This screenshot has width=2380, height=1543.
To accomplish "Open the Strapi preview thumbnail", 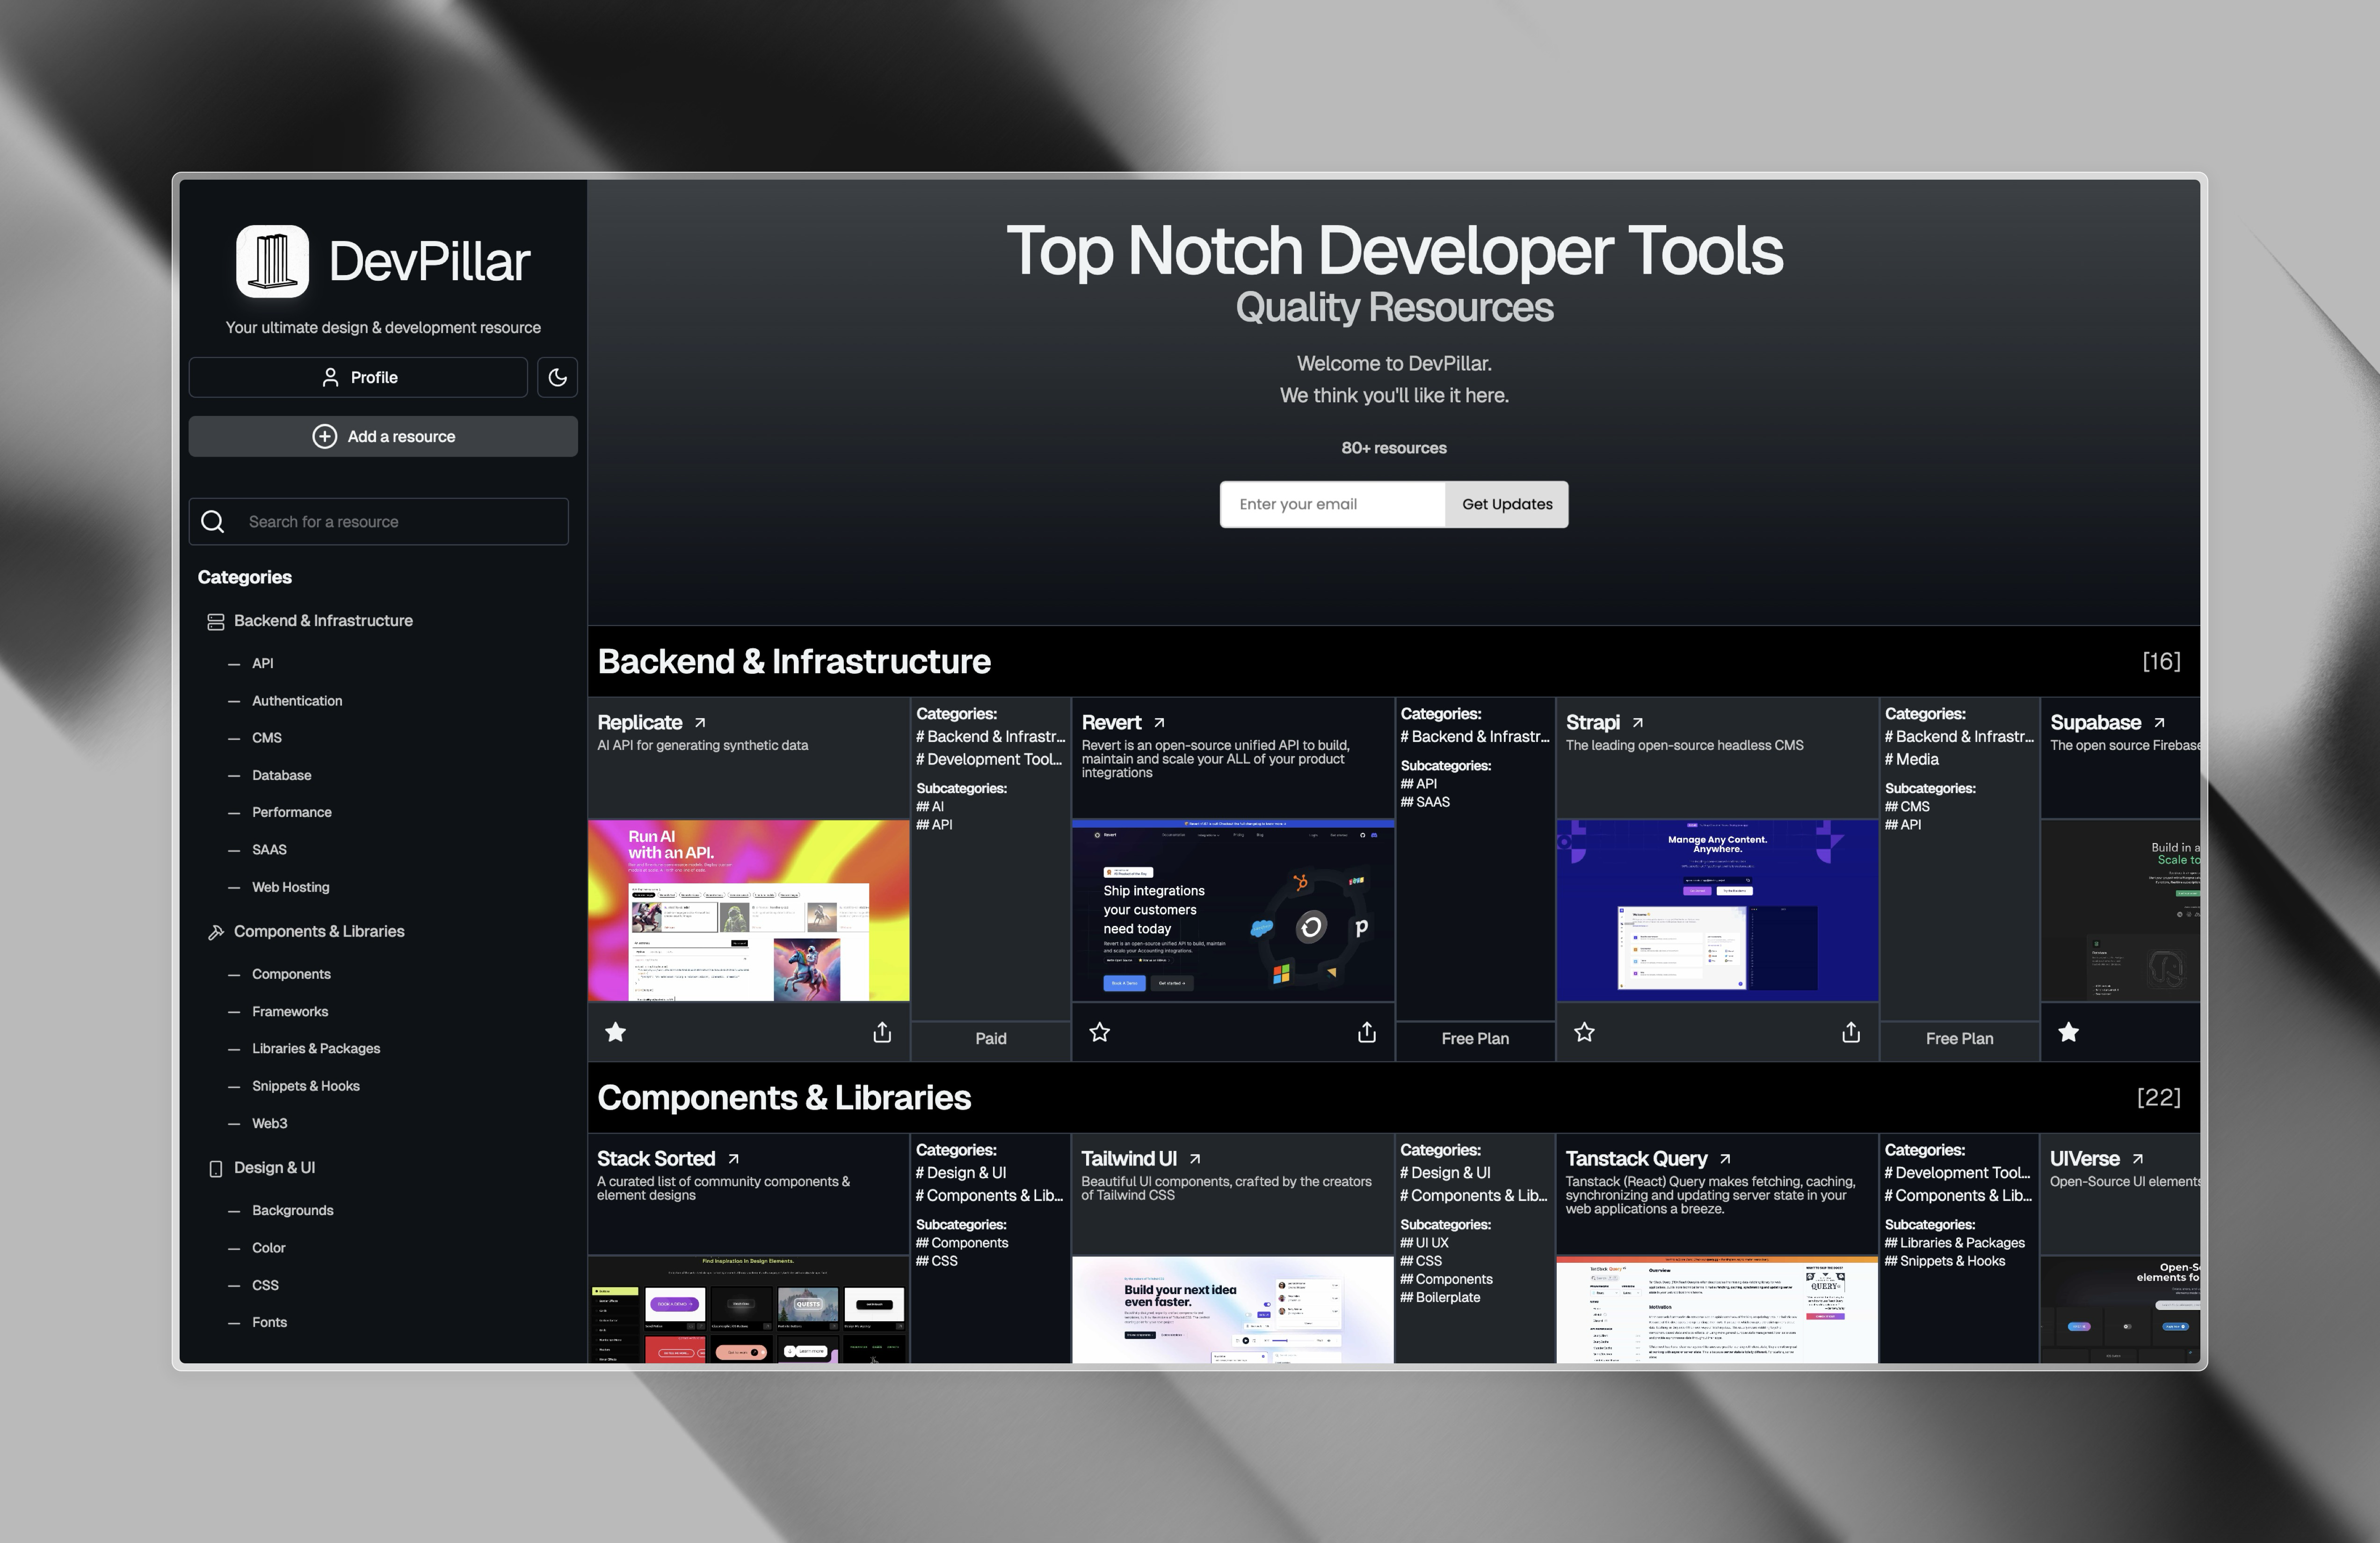I will pos(1717,910).
